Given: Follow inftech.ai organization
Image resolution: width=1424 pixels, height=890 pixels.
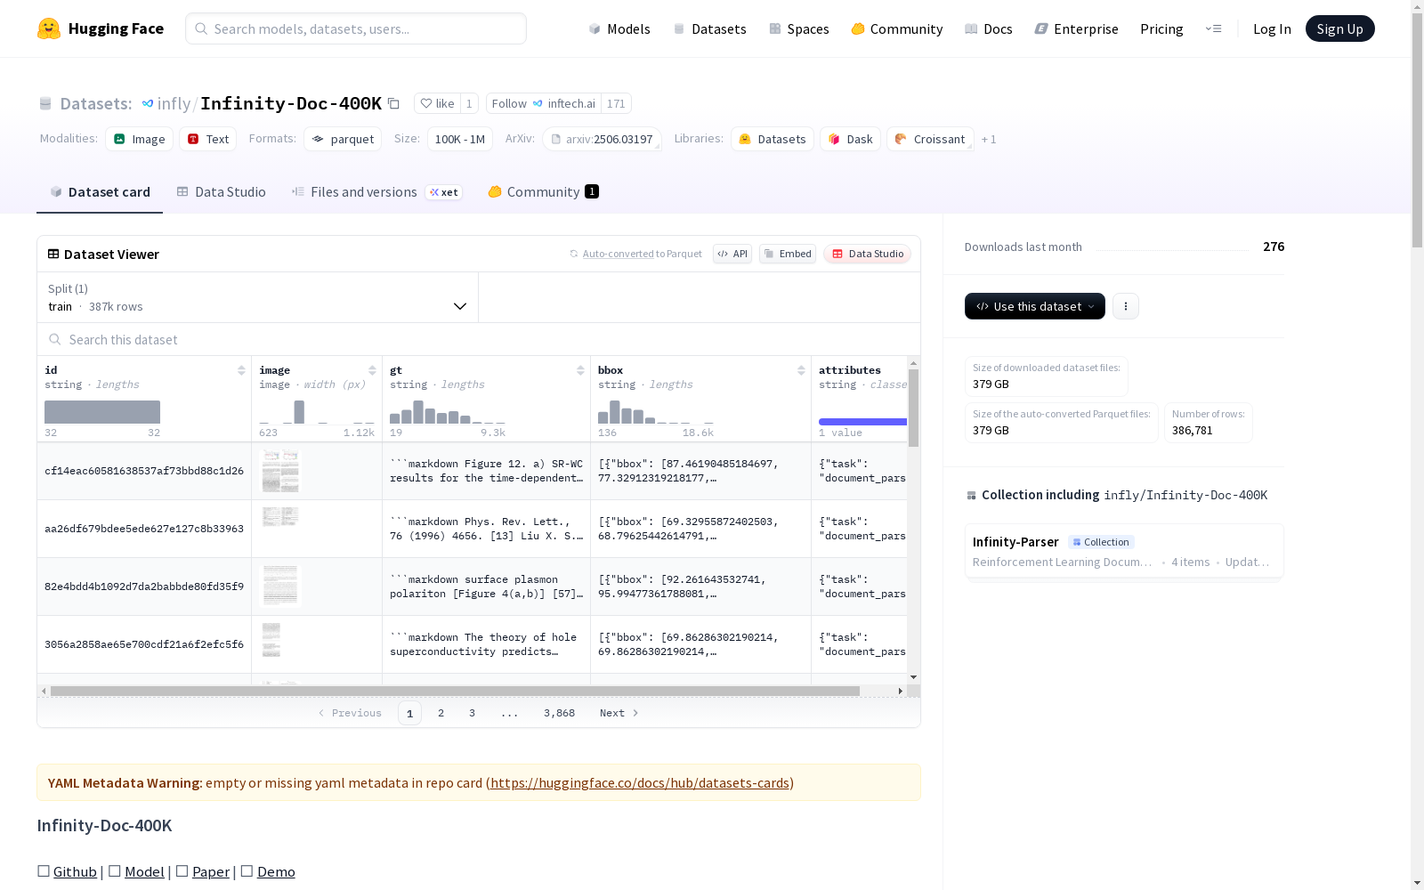Looking at the screenshot, I should pos(544,103).
